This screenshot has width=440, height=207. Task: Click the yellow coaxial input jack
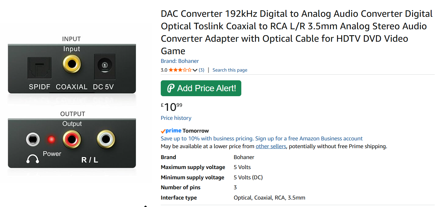click(72, 64)
